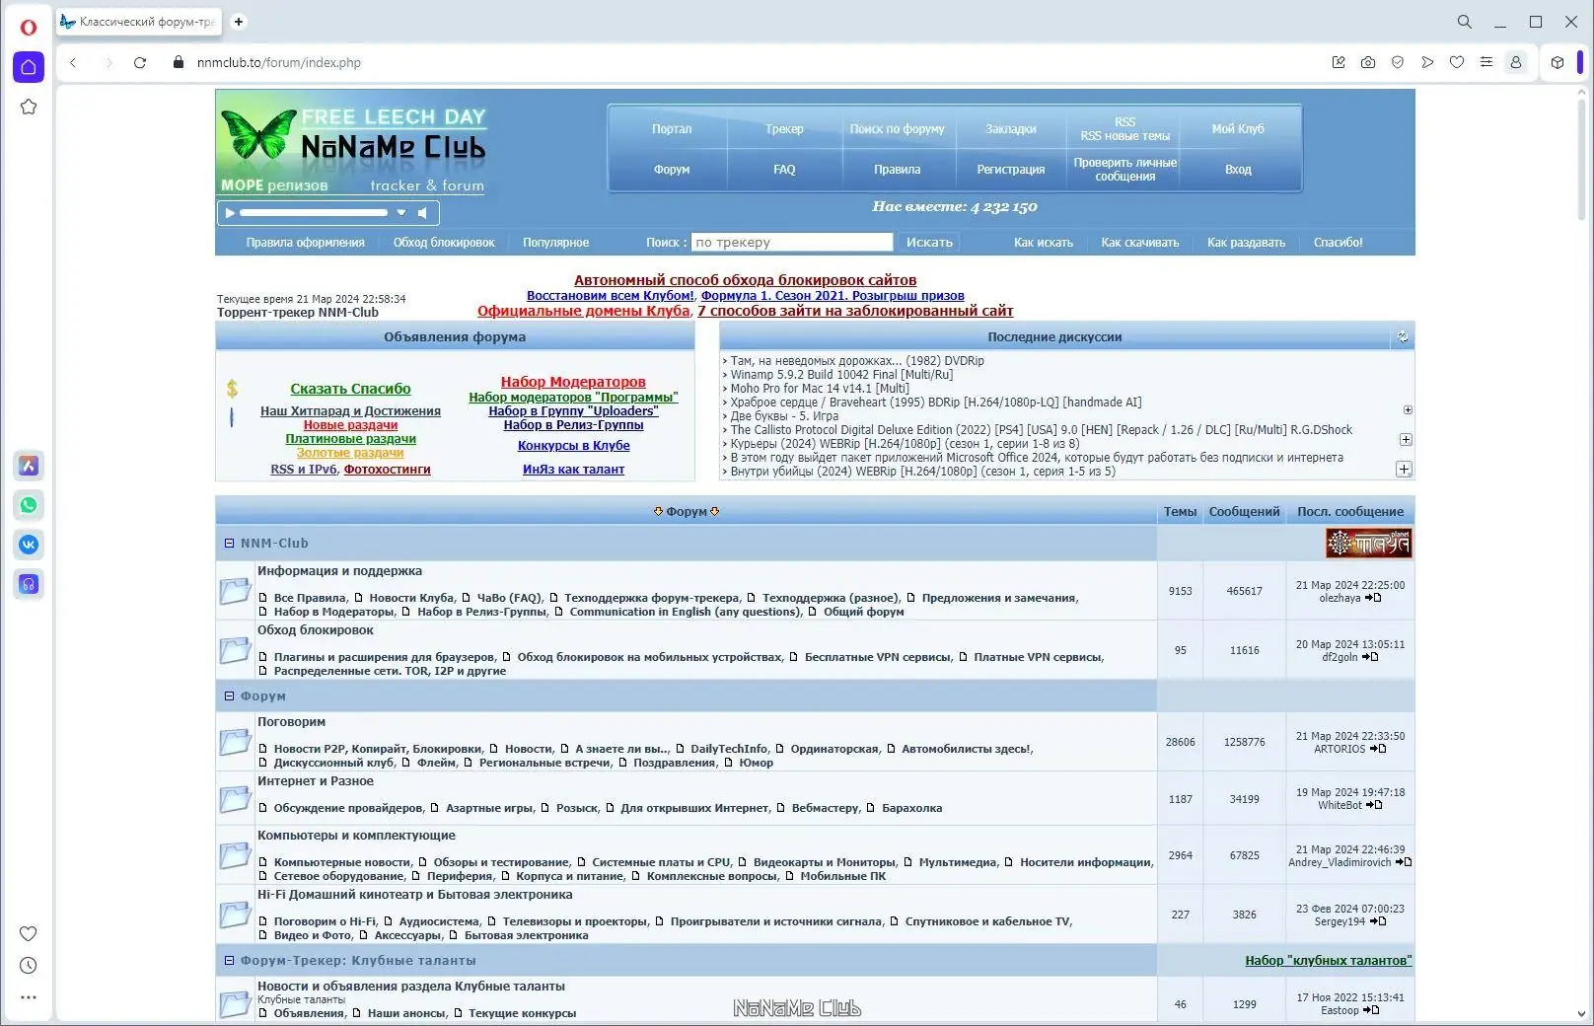
Task: Open history clock icon in sidebar
Action: [28, 966]
